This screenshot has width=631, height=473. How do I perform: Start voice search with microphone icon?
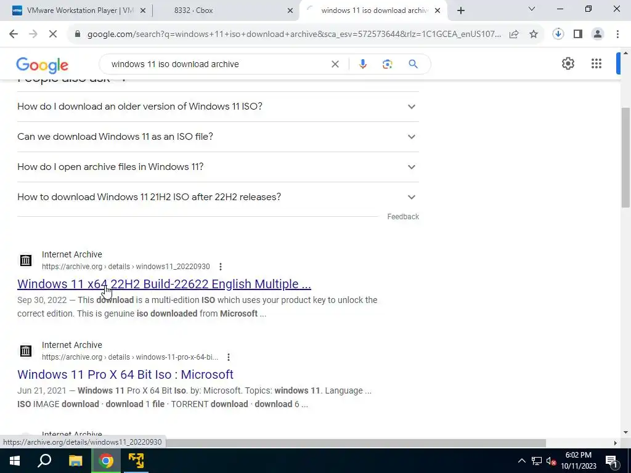[362, 64]
